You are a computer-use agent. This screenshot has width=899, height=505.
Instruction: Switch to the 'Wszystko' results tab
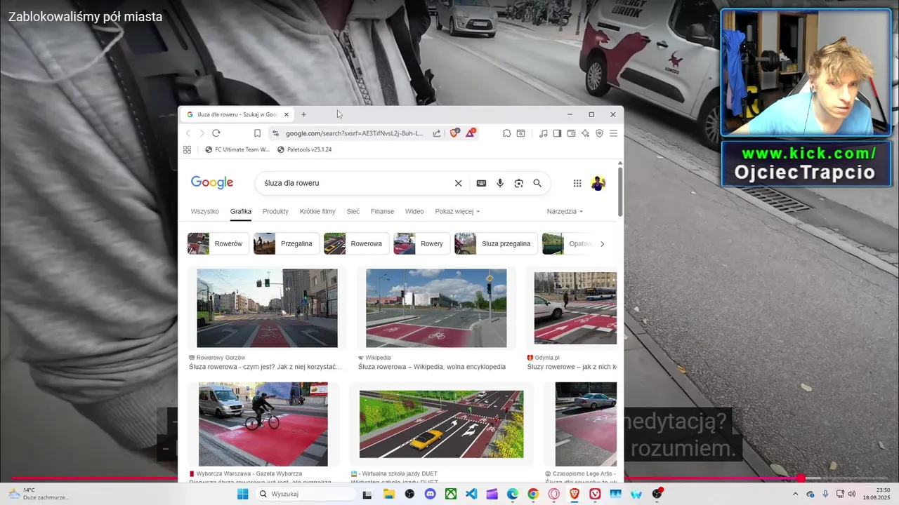204,211
